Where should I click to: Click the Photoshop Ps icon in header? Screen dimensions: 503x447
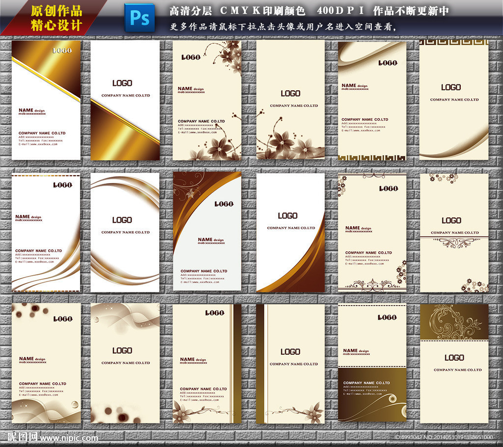point(140,18)
